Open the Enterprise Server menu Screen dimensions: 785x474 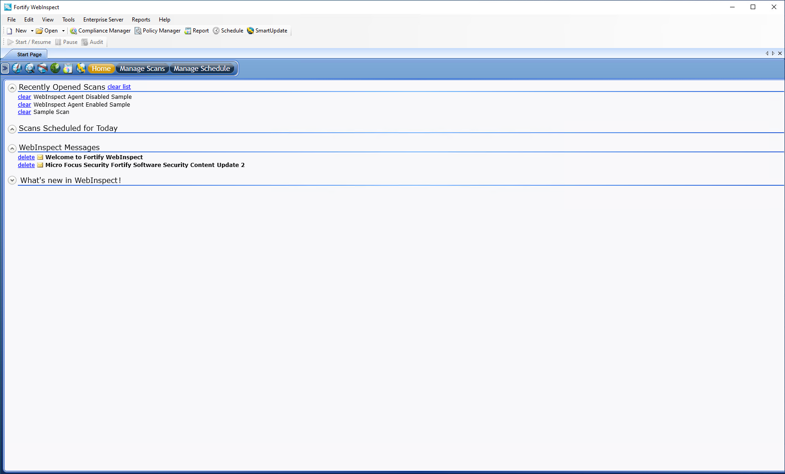pyautogui.click(x=103, y=20)
